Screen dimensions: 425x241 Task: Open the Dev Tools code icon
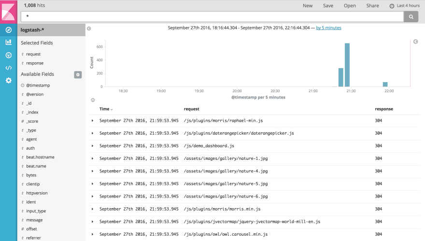point(8,68)
